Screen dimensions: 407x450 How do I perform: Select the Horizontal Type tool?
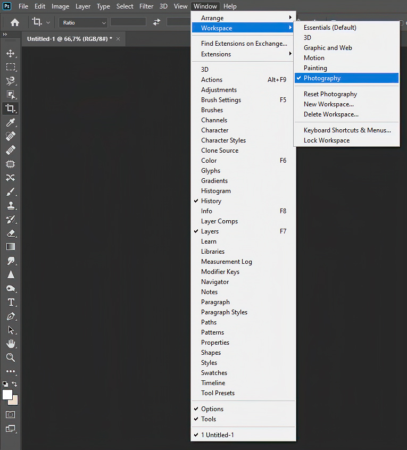click(x=10, y=302)
